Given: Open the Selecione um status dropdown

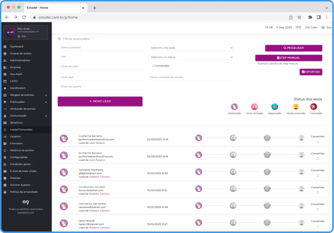Looking at the screenshot, I should point(191,57).
